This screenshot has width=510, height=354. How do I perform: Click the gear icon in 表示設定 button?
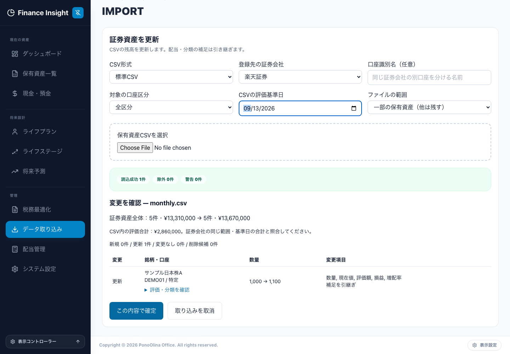coord(475,345)
